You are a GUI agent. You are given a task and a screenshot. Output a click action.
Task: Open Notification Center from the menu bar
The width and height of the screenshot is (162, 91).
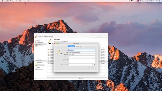click(x=159, y=1)
